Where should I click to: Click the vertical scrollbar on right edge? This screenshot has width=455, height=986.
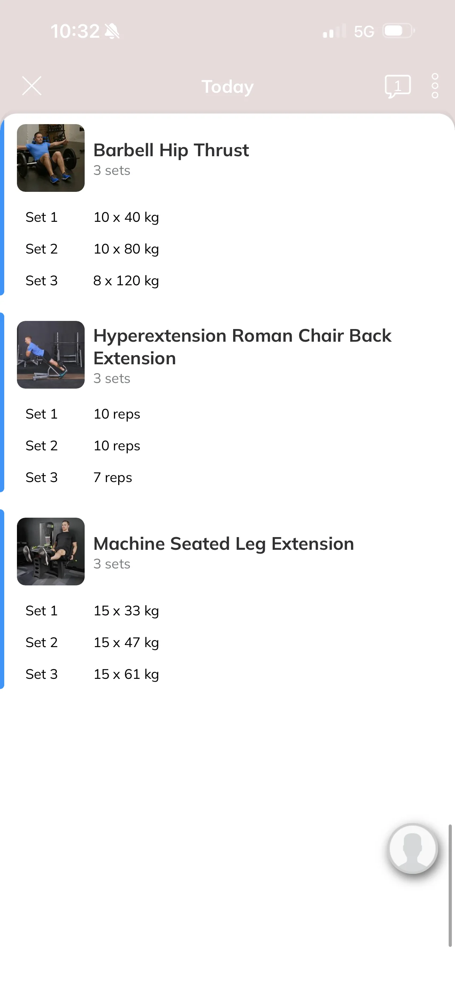click(x=450, y=886)
